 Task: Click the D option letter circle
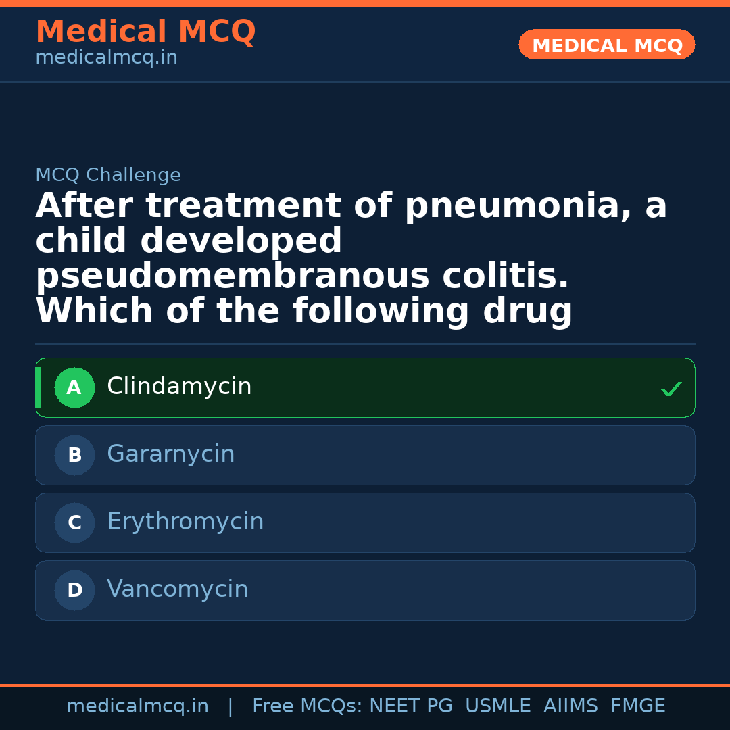tap(74, 591)
